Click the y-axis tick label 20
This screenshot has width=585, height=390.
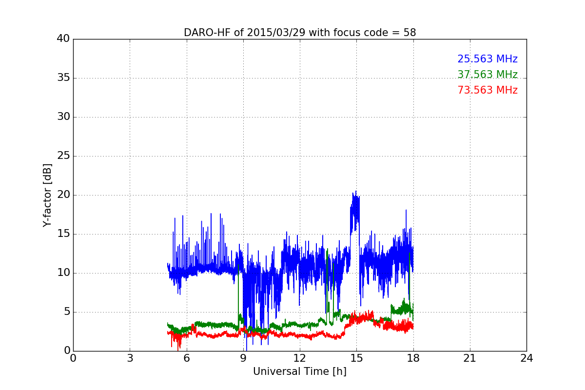pyautogui.click(x=63, y=195)
